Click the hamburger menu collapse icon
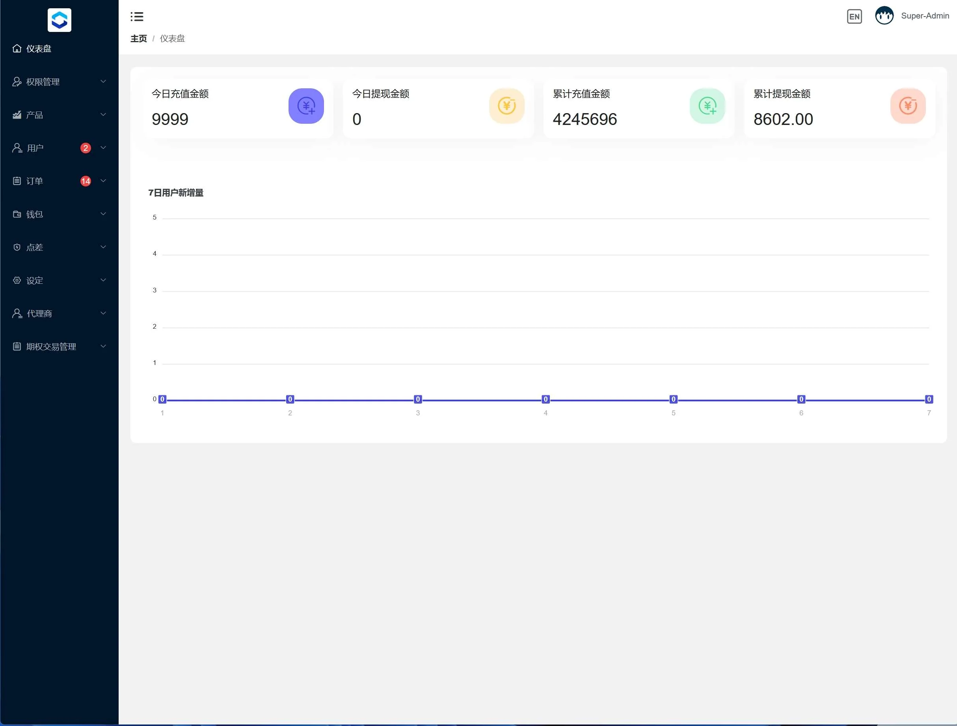Image resolution: width=957 pixels, height=726 pixels. (x=137, y=17)
